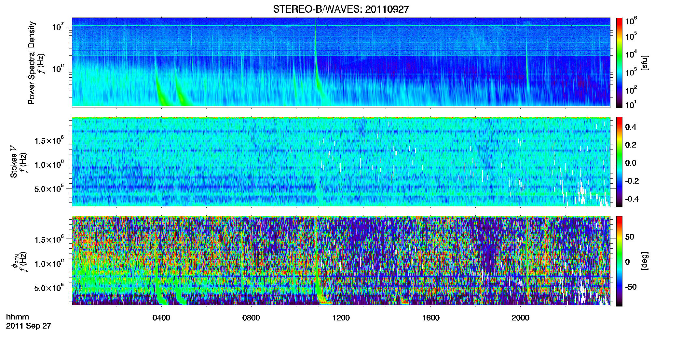Click the 5.0×10^5 tick on the phi panel

(49, 288)
